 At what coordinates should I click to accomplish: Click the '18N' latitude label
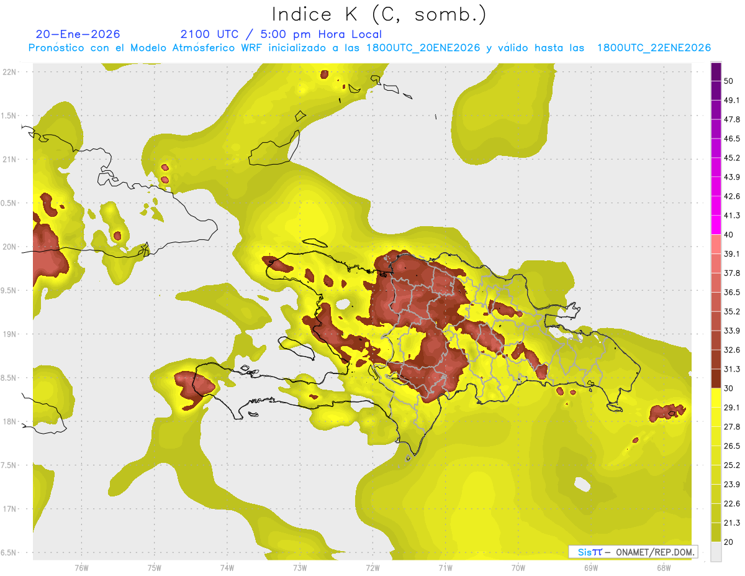pos(9,421)
